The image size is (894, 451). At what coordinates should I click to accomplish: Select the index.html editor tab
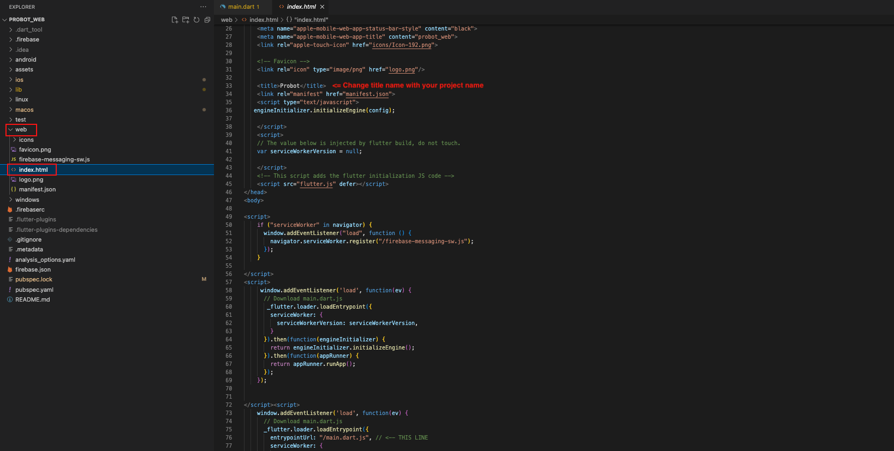[301, 7]
